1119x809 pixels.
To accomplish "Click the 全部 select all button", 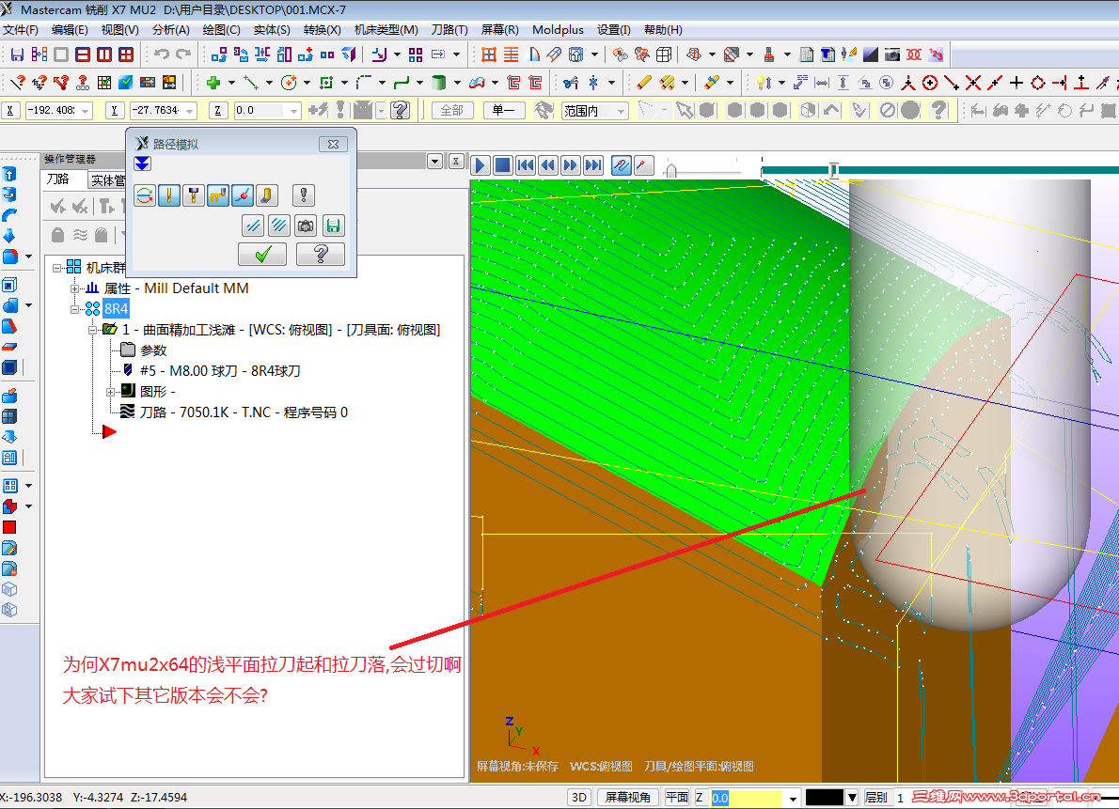I will coord(452,111).
